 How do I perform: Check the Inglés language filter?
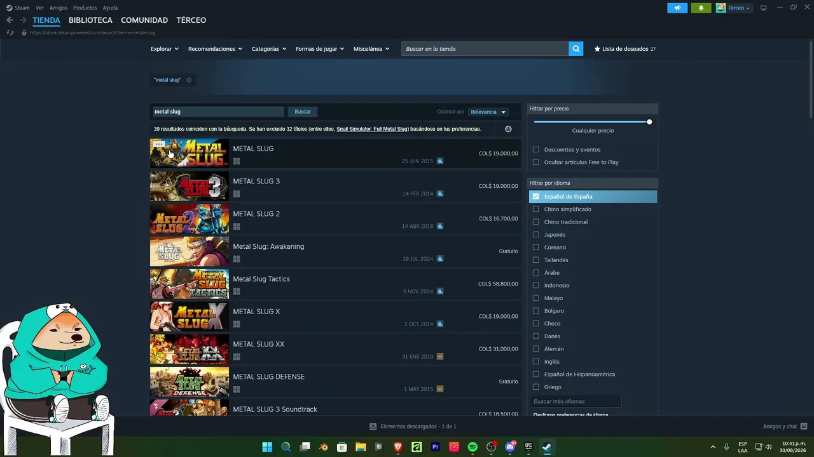(536, 362)
